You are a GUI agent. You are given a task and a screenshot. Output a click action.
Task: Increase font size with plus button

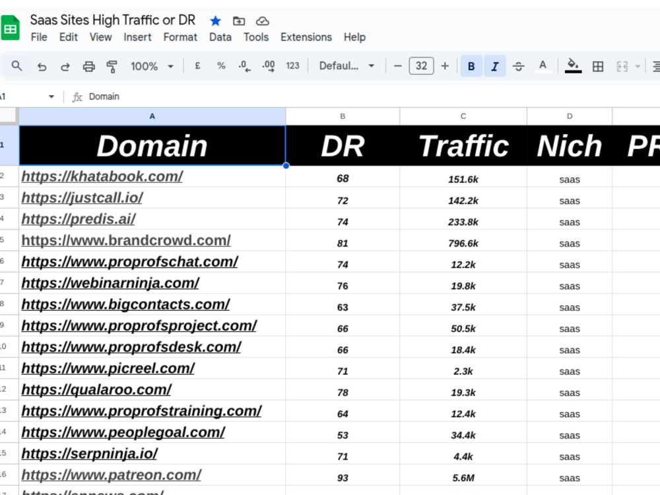[x=445, y=66]
